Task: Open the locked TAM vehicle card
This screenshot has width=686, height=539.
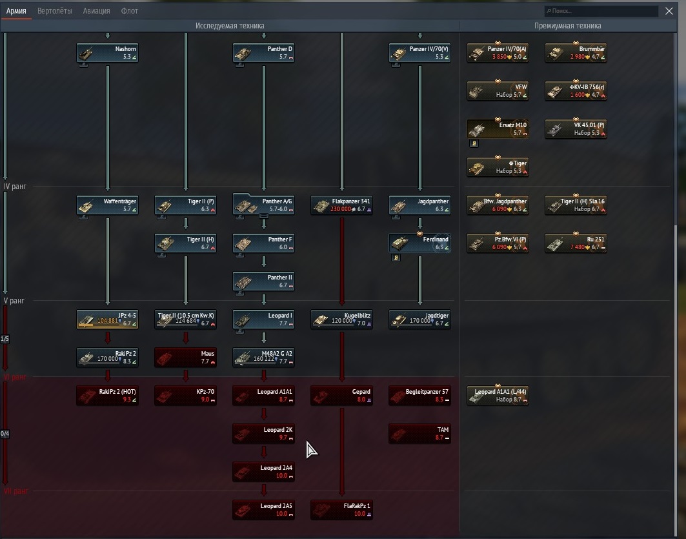Action: 420,433
